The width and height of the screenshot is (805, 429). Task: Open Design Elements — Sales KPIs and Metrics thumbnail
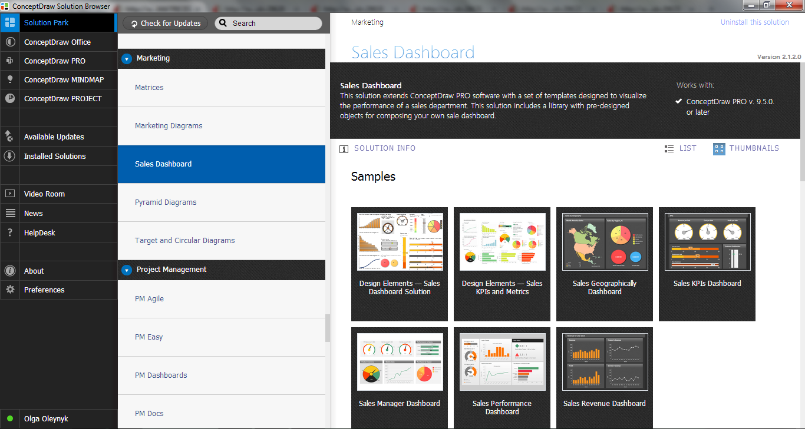pos(502,264)
